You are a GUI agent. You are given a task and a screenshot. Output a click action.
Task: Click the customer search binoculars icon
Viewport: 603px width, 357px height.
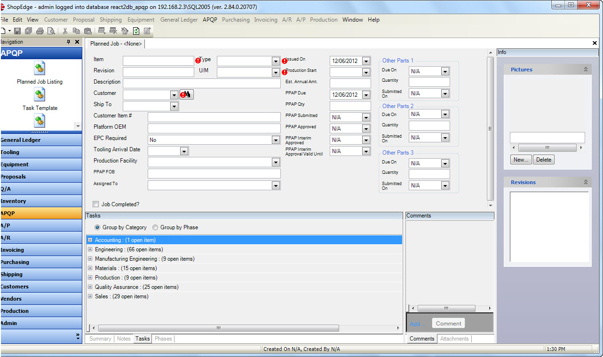(x=187, y=94)
